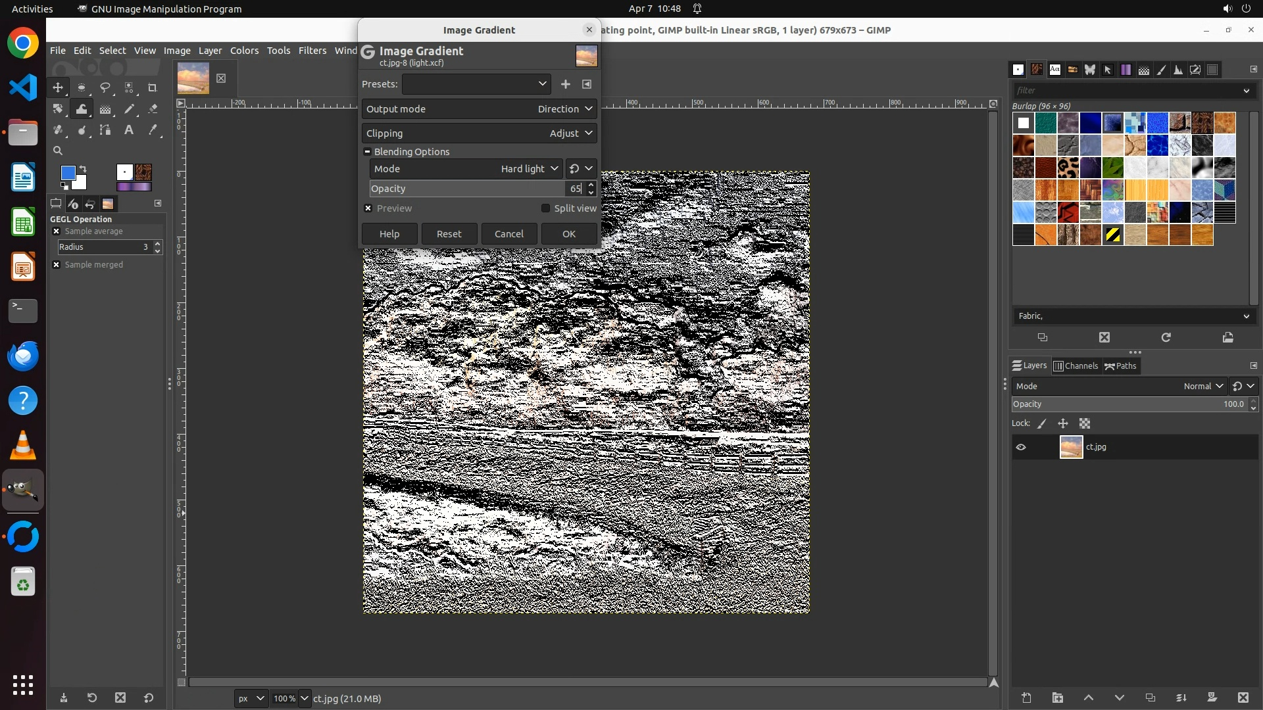Screen dimensions: 1263x710
Task: Select the Text tool
Action: pos(129,130)
